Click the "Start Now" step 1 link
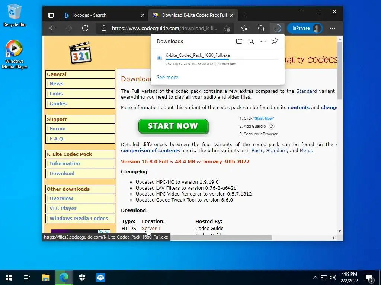This screenshot has width=381, height=285. (264, 118)
